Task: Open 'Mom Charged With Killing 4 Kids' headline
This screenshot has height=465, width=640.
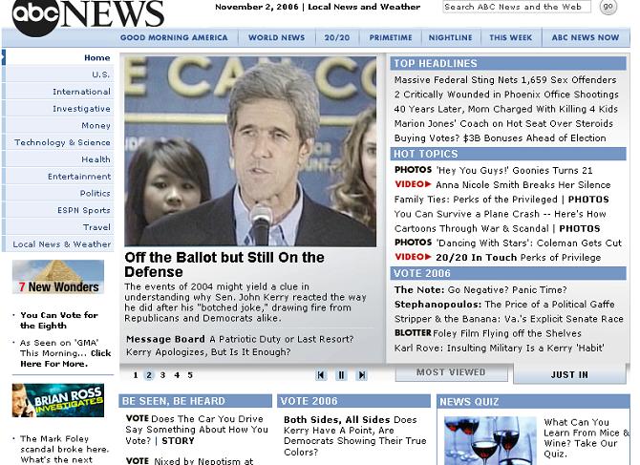Action: point(506,109)
